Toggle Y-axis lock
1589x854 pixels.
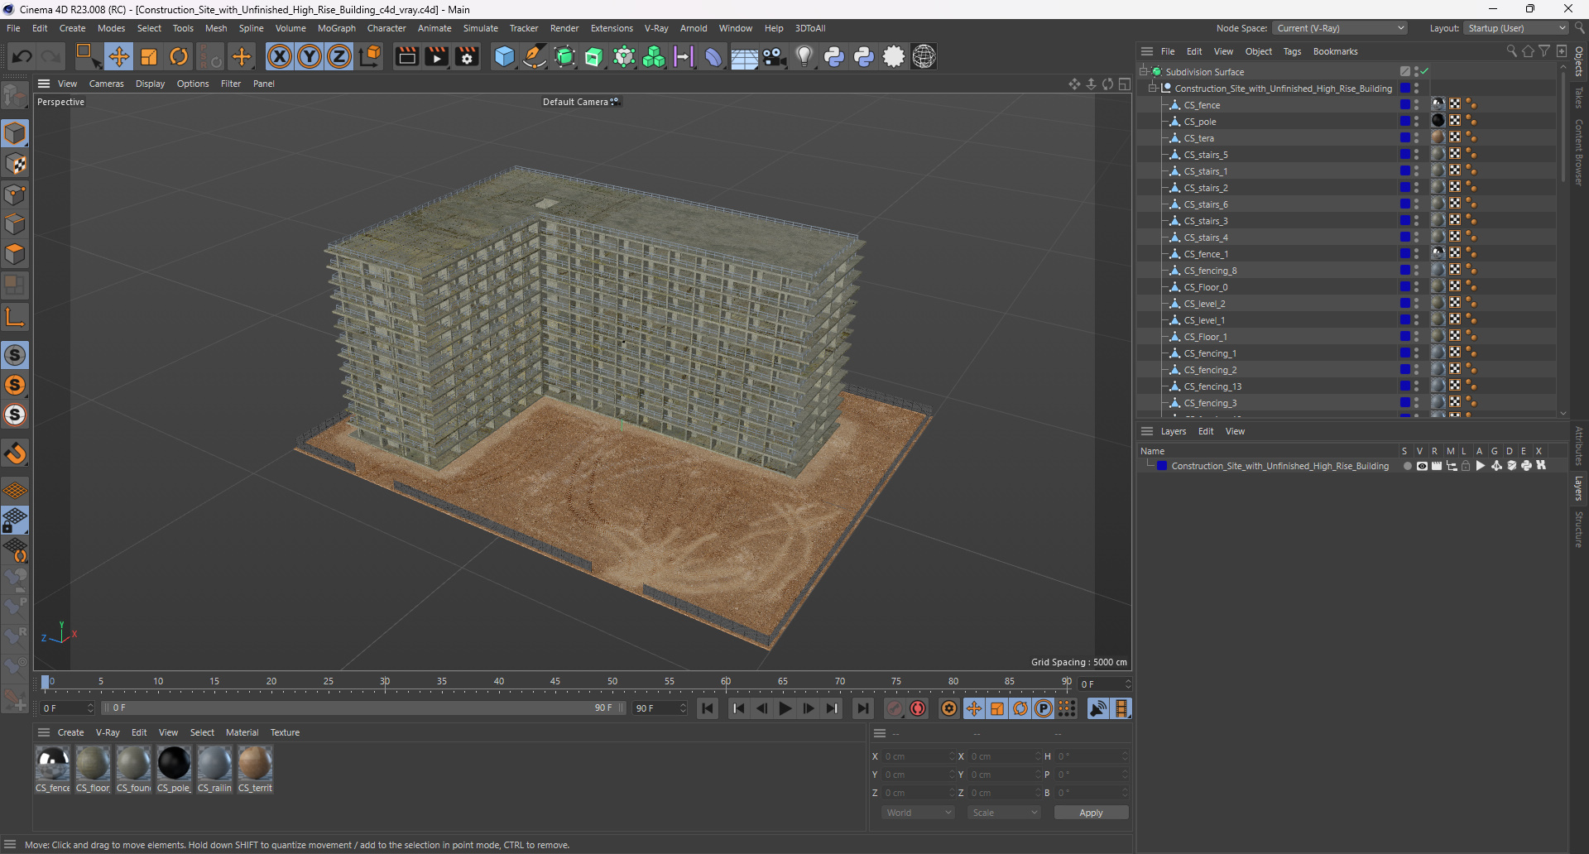coord(310,56)
